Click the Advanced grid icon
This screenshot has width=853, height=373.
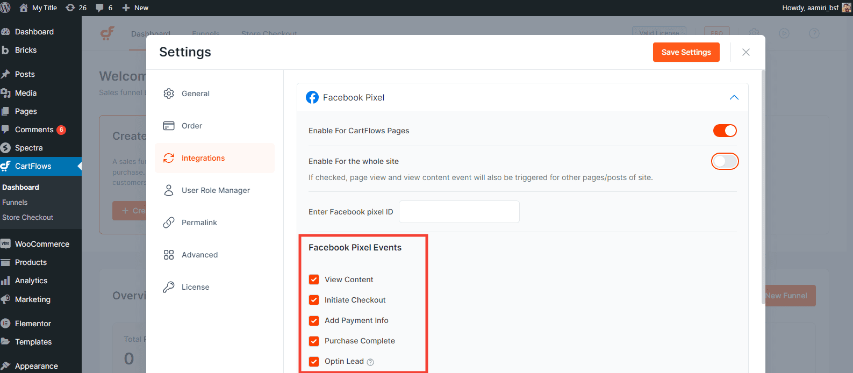(169, 255)
